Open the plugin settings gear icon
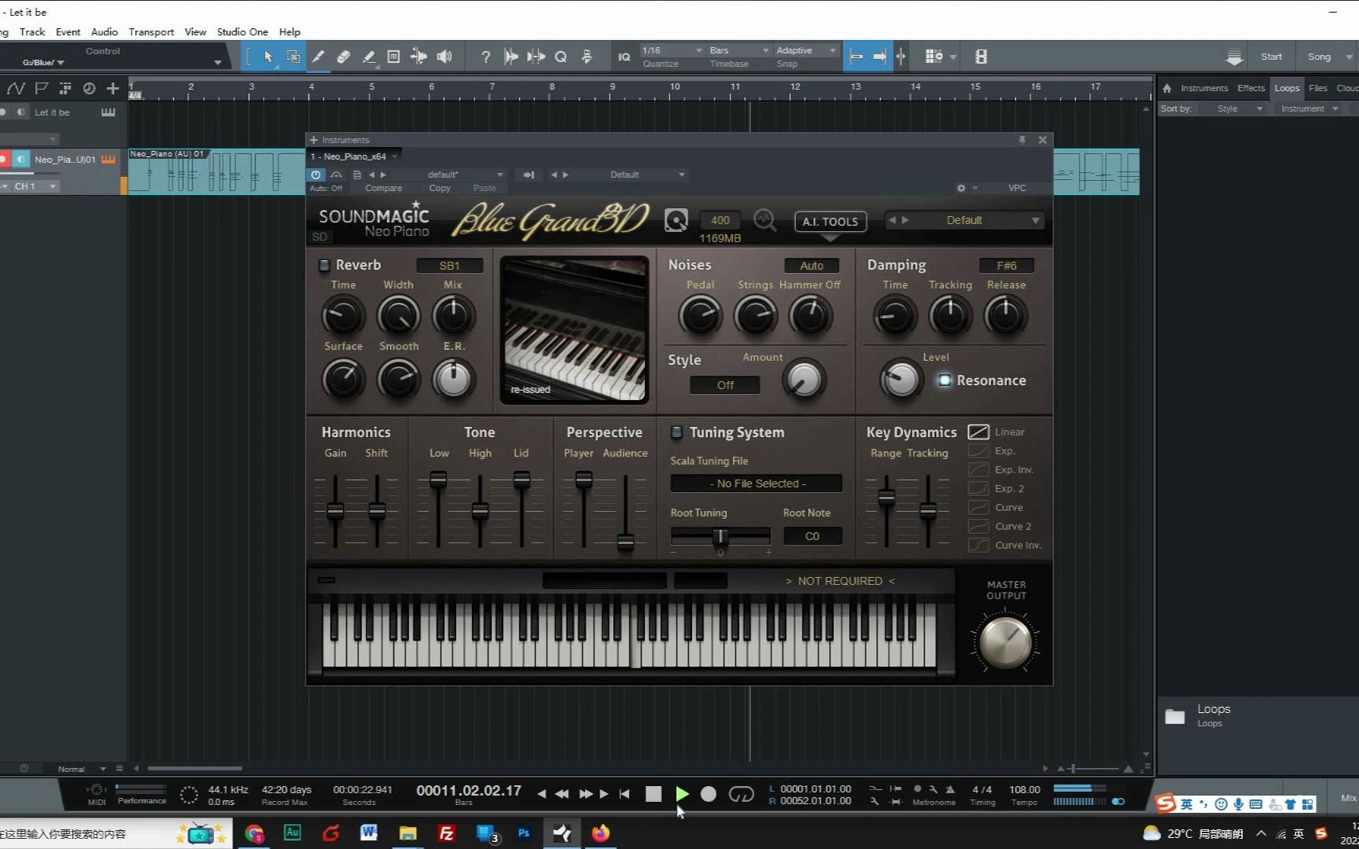 [x=960, y=188]
